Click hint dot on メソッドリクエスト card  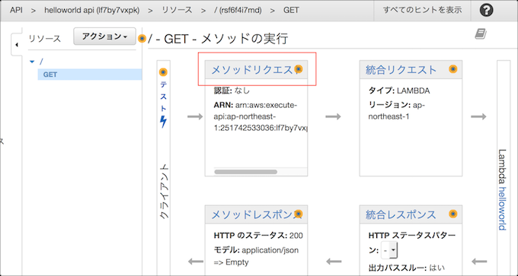click(x=299, y=68)
